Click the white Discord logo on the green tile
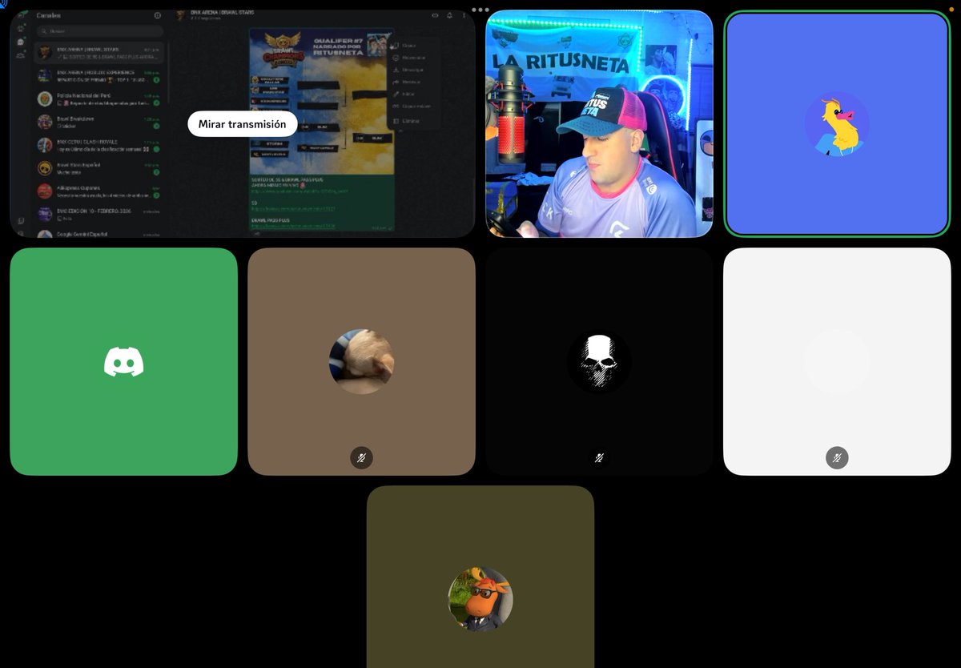 coord(124,362)
